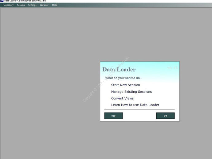Open the Settings menu
The image size is (212, 159).
32,5
